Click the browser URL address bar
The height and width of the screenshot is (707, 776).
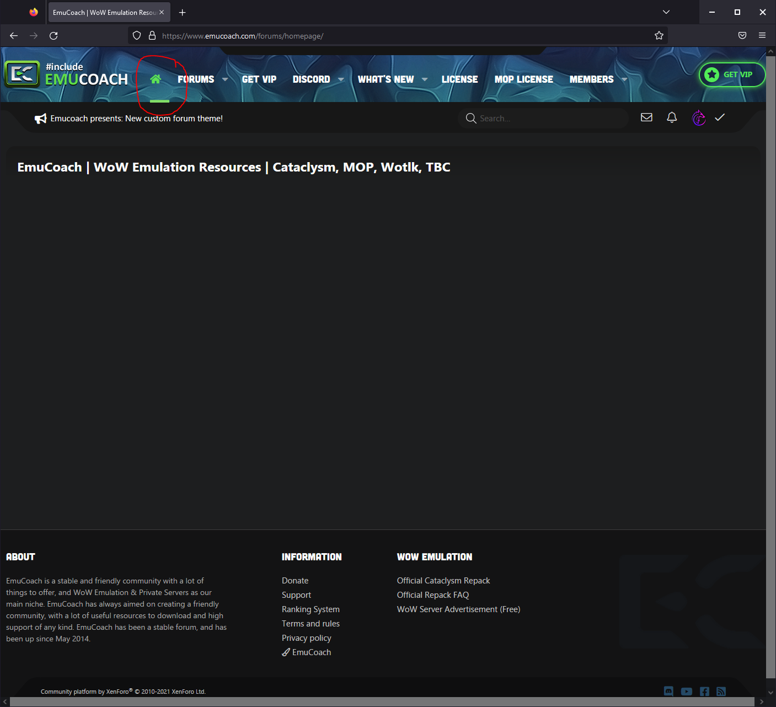pyautogui.click(x=397, y=36)
